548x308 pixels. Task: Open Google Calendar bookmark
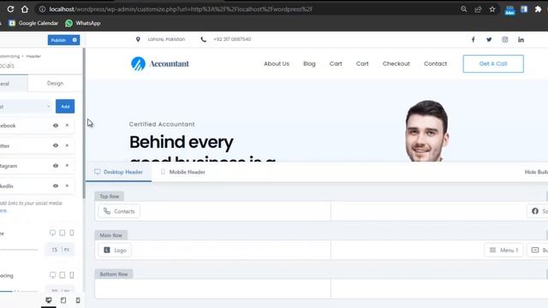click(33, 23)
